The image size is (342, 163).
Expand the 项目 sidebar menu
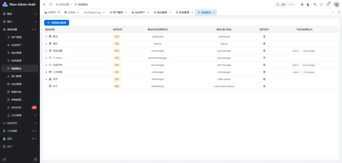[x=20, y=139]
